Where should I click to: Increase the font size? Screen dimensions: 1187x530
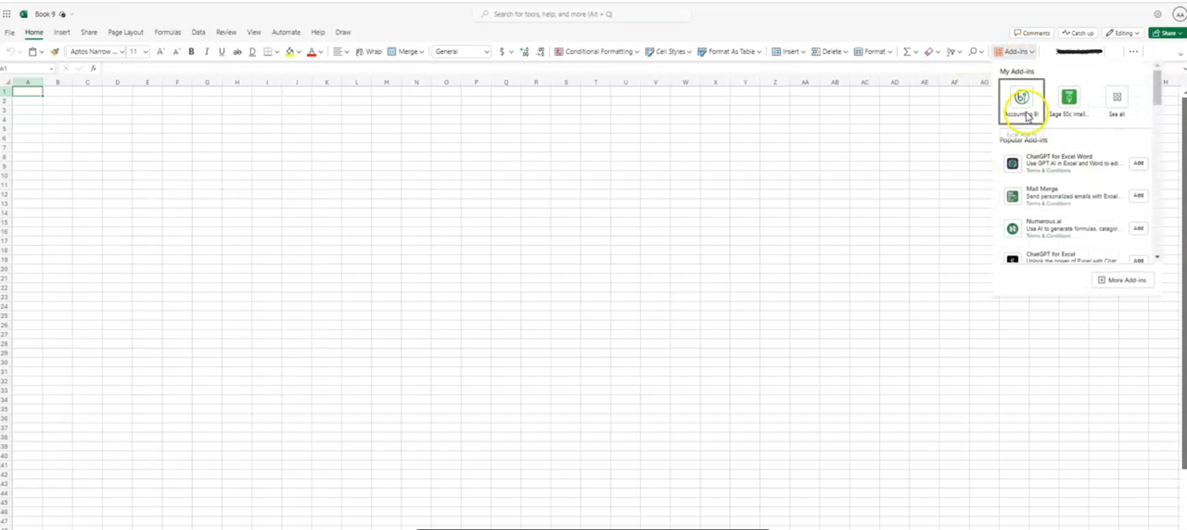click(161, 52)
